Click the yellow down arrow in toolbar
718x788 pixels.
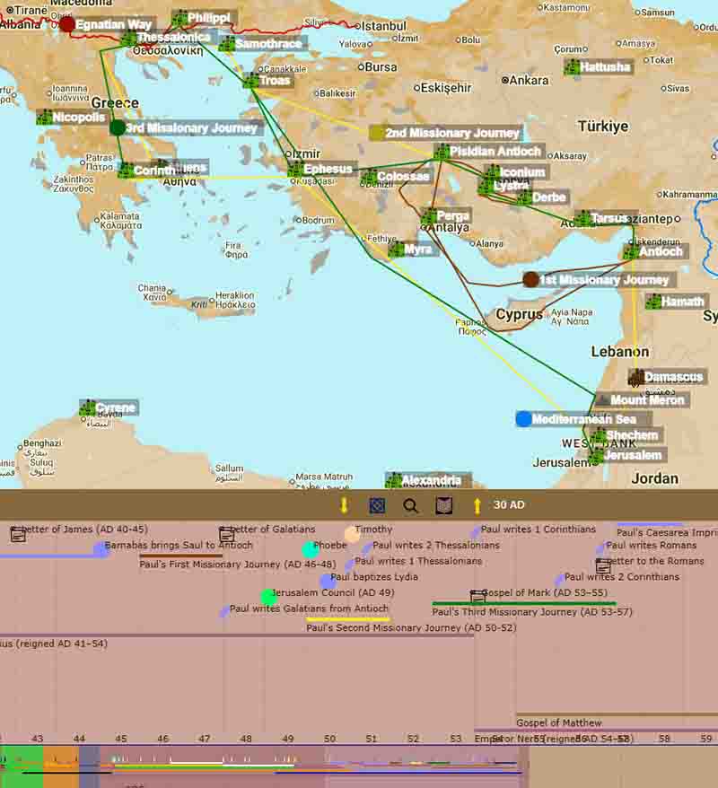[344, 505]
